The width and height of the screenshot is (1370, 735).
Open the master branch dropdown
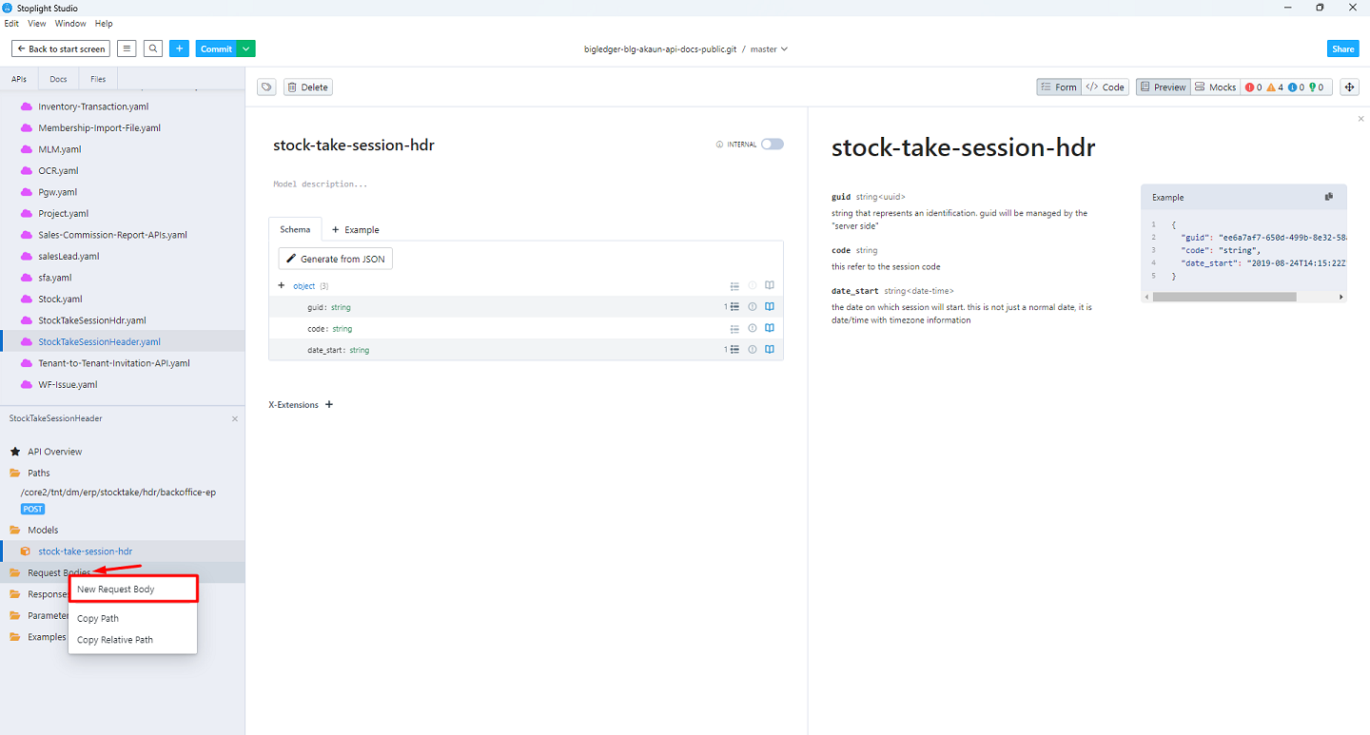pos(769,49)
